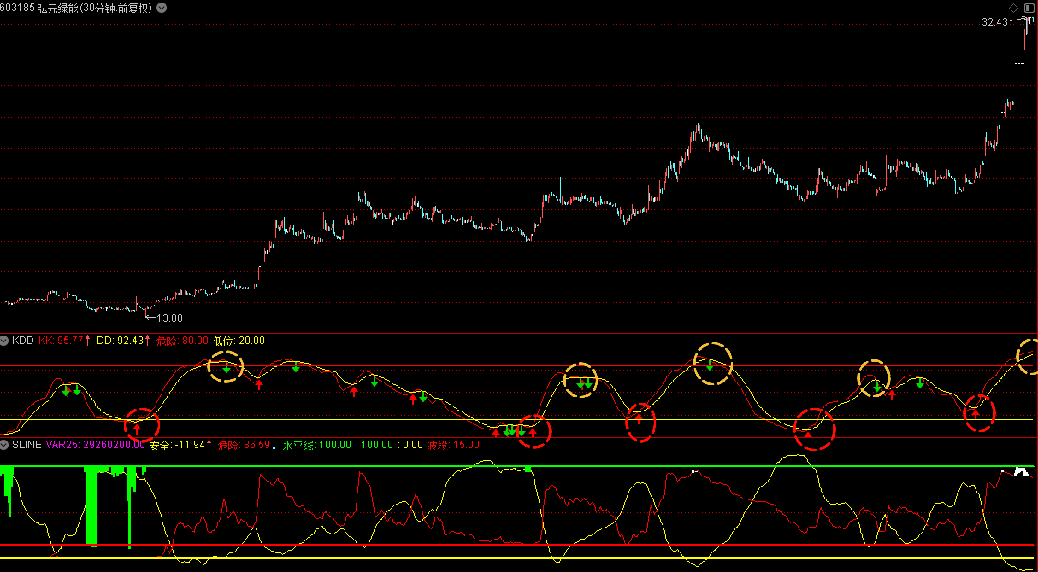Click the VAR25: 29260200.00 value
This screenshot has height=572, width=1038.
point(95,445)
